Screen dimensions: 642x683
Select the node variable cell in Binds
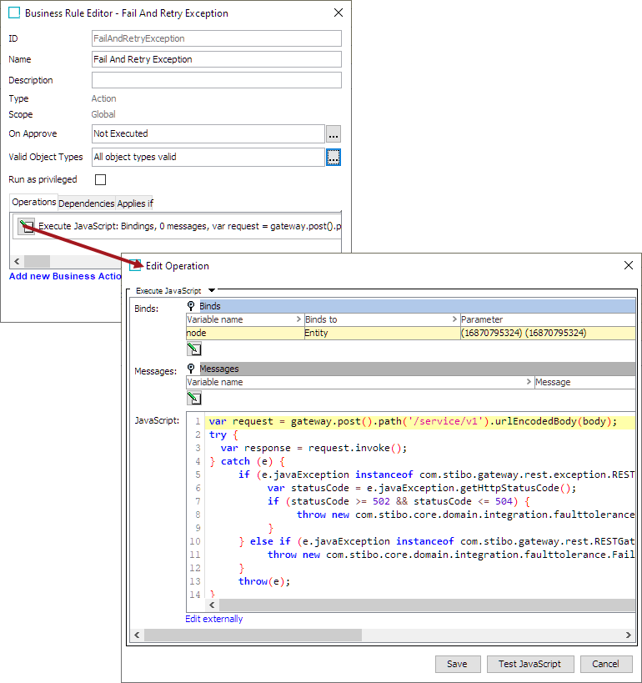pyautogui.click(x=245, y=333)
